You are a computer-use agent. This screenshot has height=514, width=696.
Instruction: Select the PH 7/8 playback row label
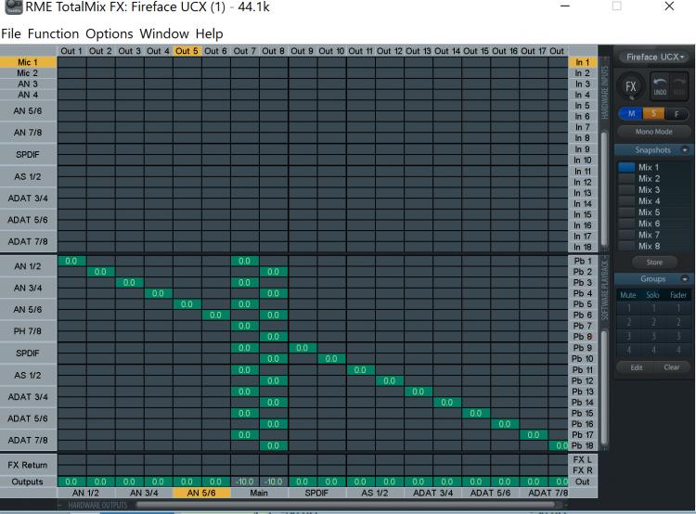tap(28, 331)
